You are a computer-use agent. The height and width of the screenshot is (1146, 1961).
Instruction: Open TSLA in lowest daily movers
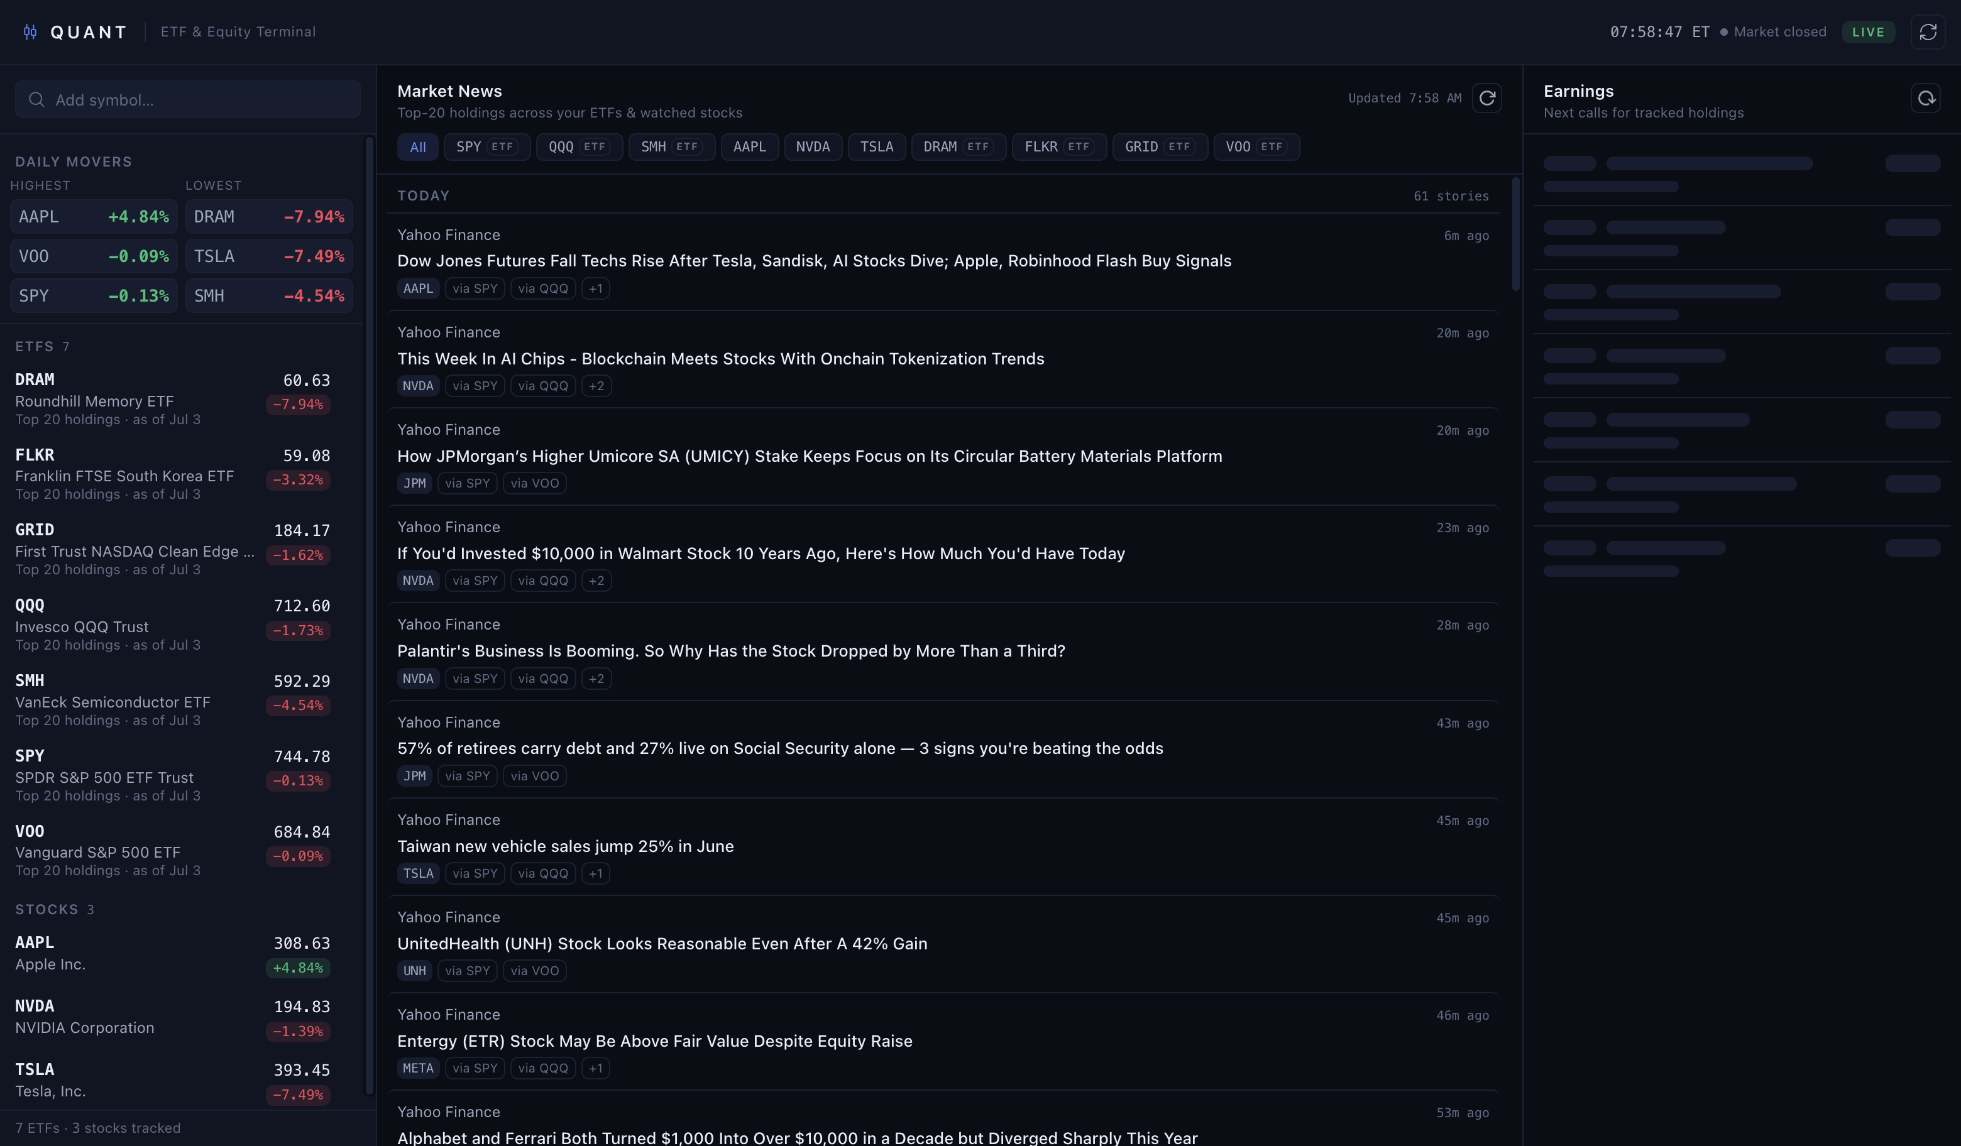[269, 257]
